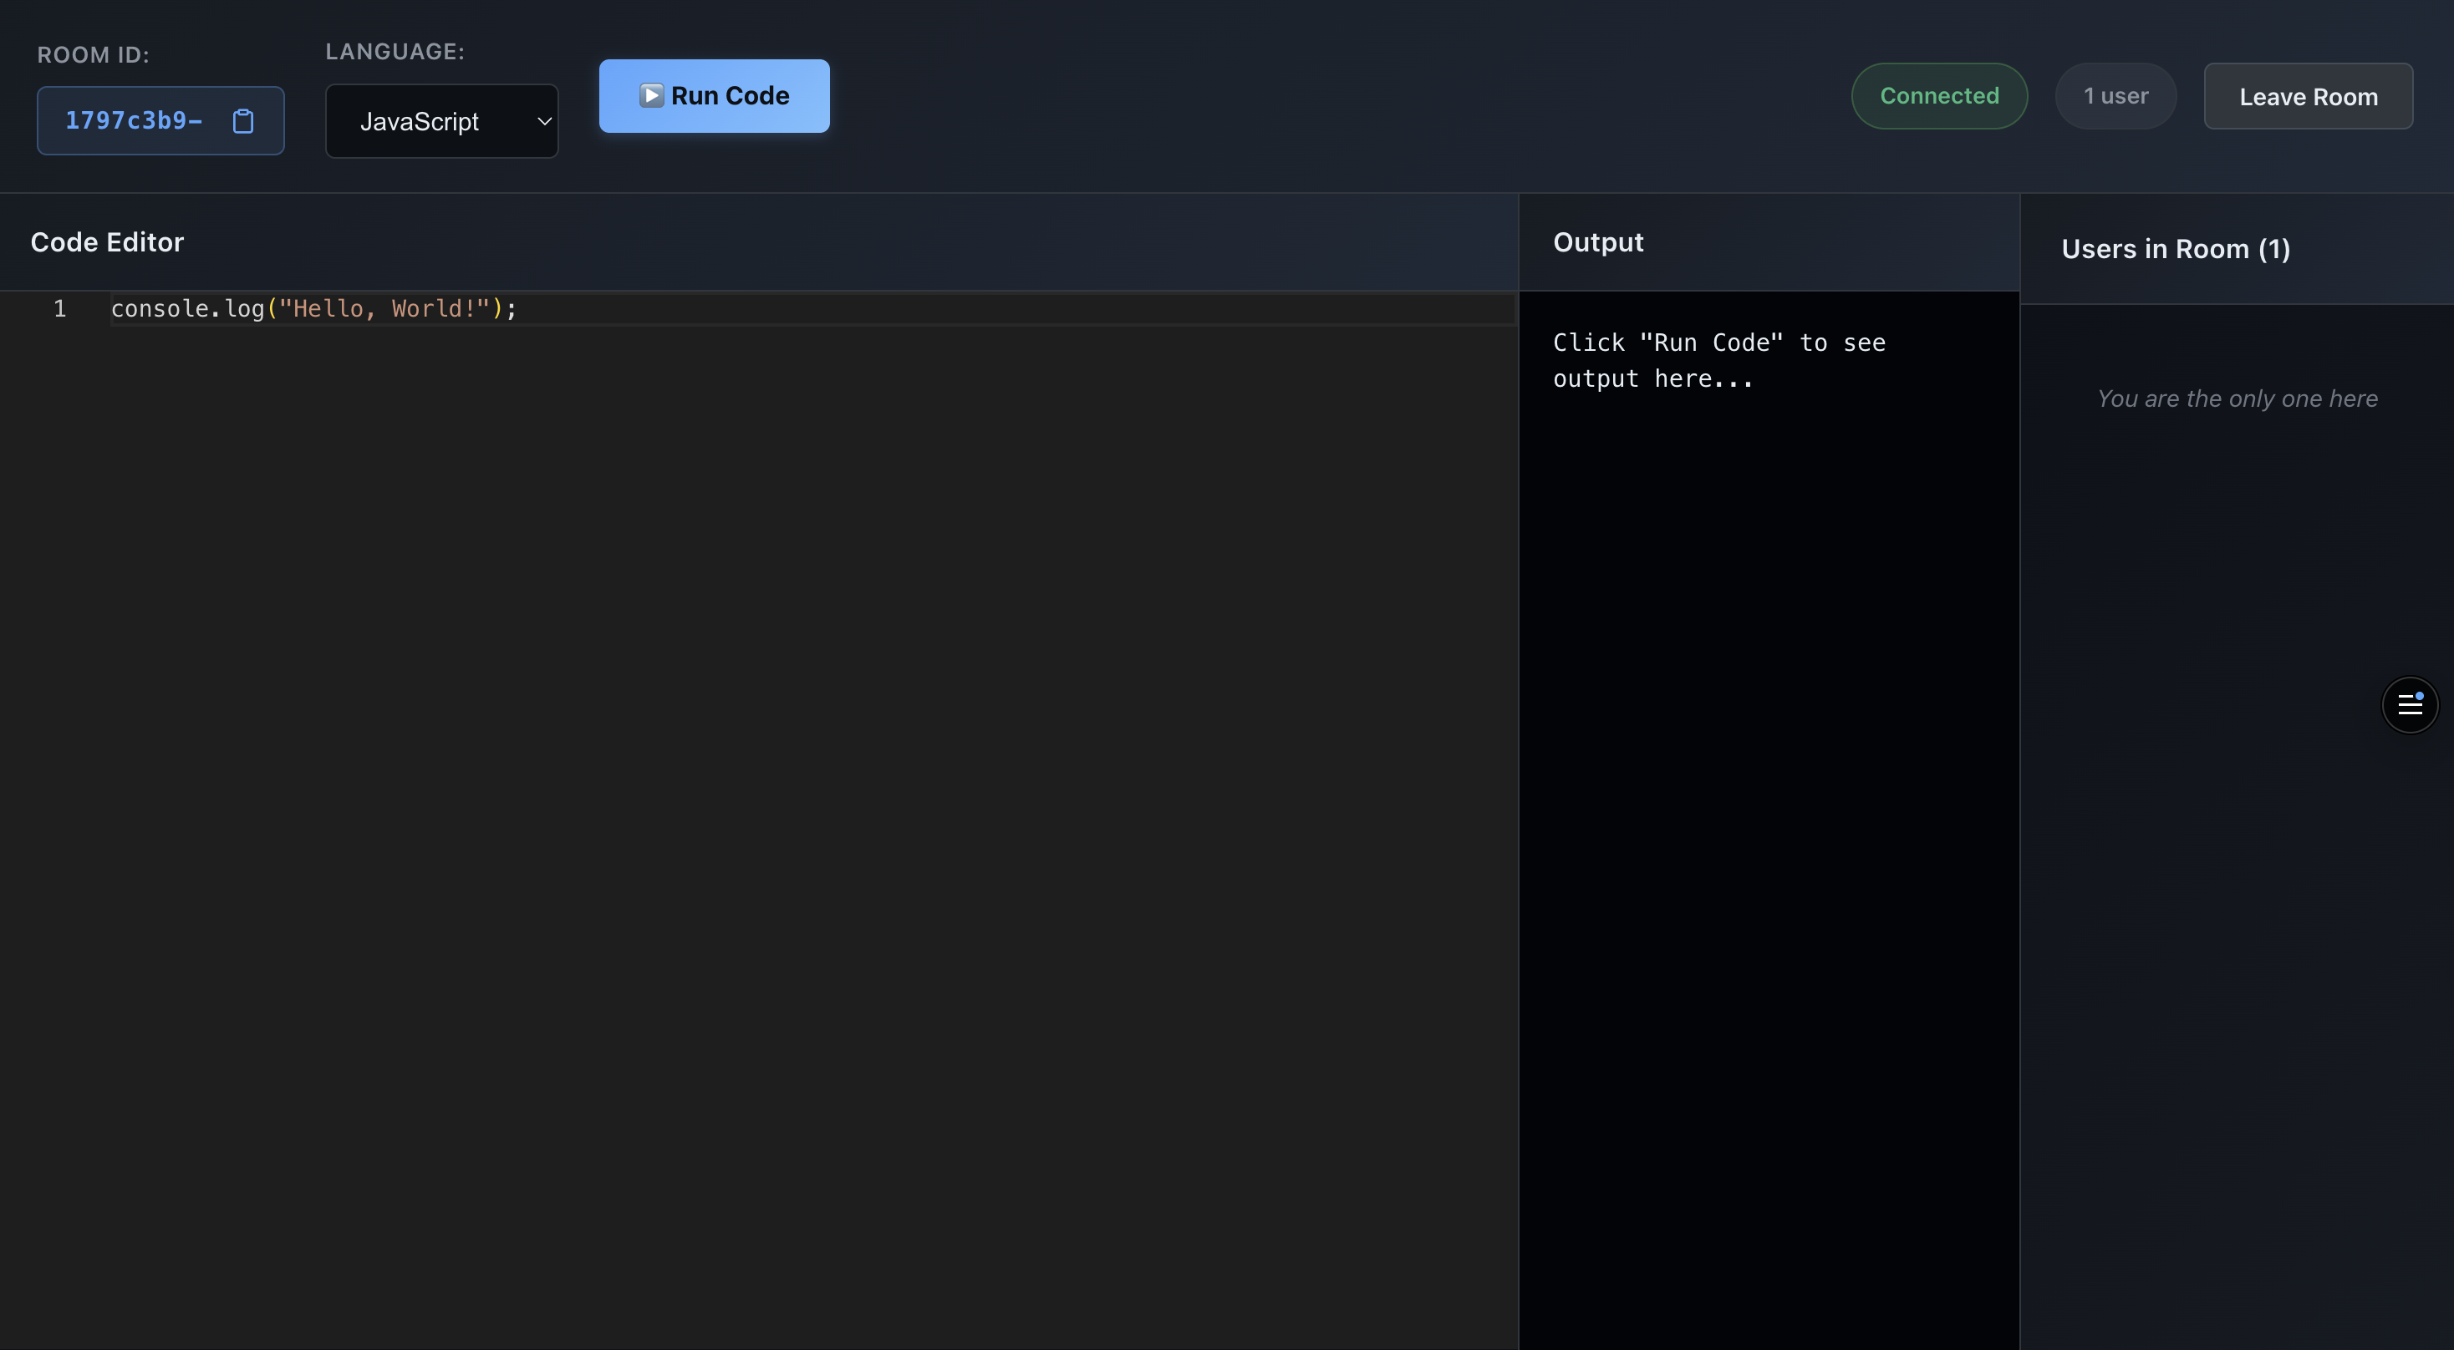Toggle the floating circular control bottom right
This screenshot has height=1350, width=2454.
pos(2411,704)
